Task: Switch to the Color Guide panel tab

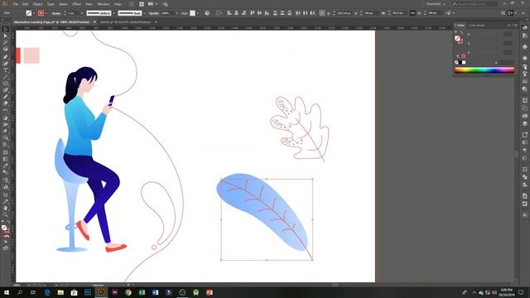Action: click(x=477, y=26)
